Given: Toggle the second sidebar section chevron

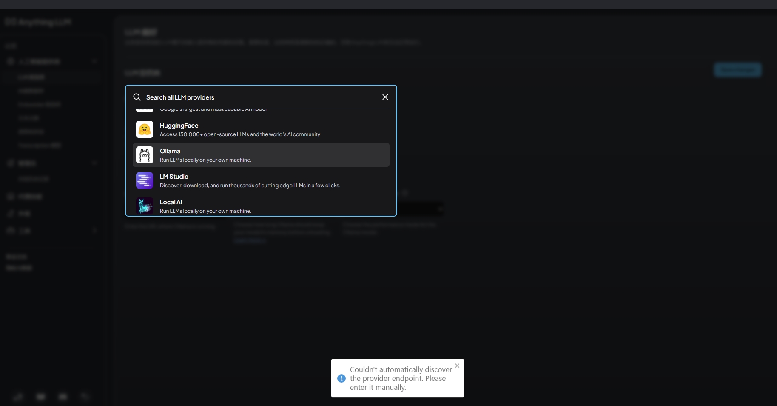Looking at the screenshot, I should [94, 163].
